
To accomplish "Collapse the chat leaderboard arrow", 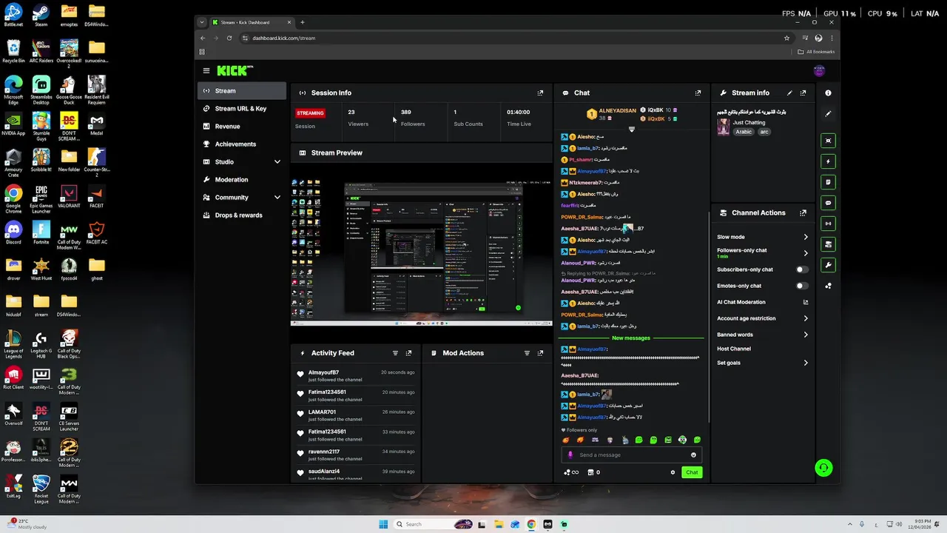I will tap(632, 130).
